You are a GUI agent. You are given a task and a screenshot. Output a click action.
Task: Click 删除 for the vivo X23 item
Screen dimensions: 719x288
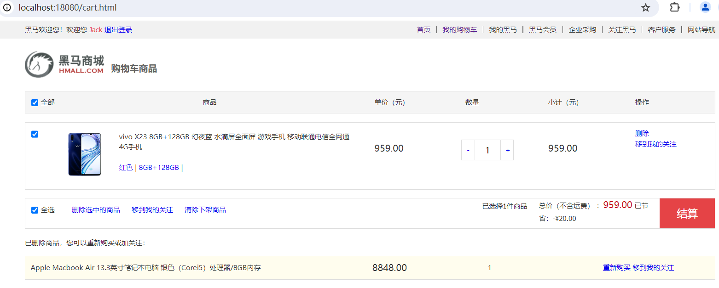pyautogui.click(x=642, y=133)
